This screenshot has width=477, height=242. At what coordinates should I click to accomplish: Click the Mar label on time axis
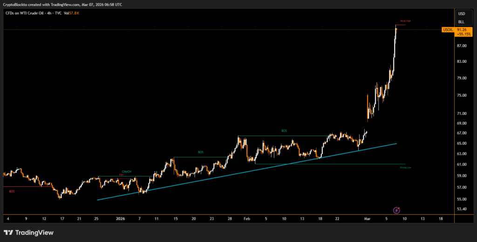pyautogui.click(x=367, y=218)
